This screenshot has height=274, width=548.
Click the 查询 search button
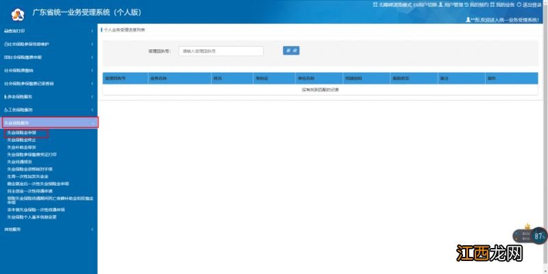291,51
